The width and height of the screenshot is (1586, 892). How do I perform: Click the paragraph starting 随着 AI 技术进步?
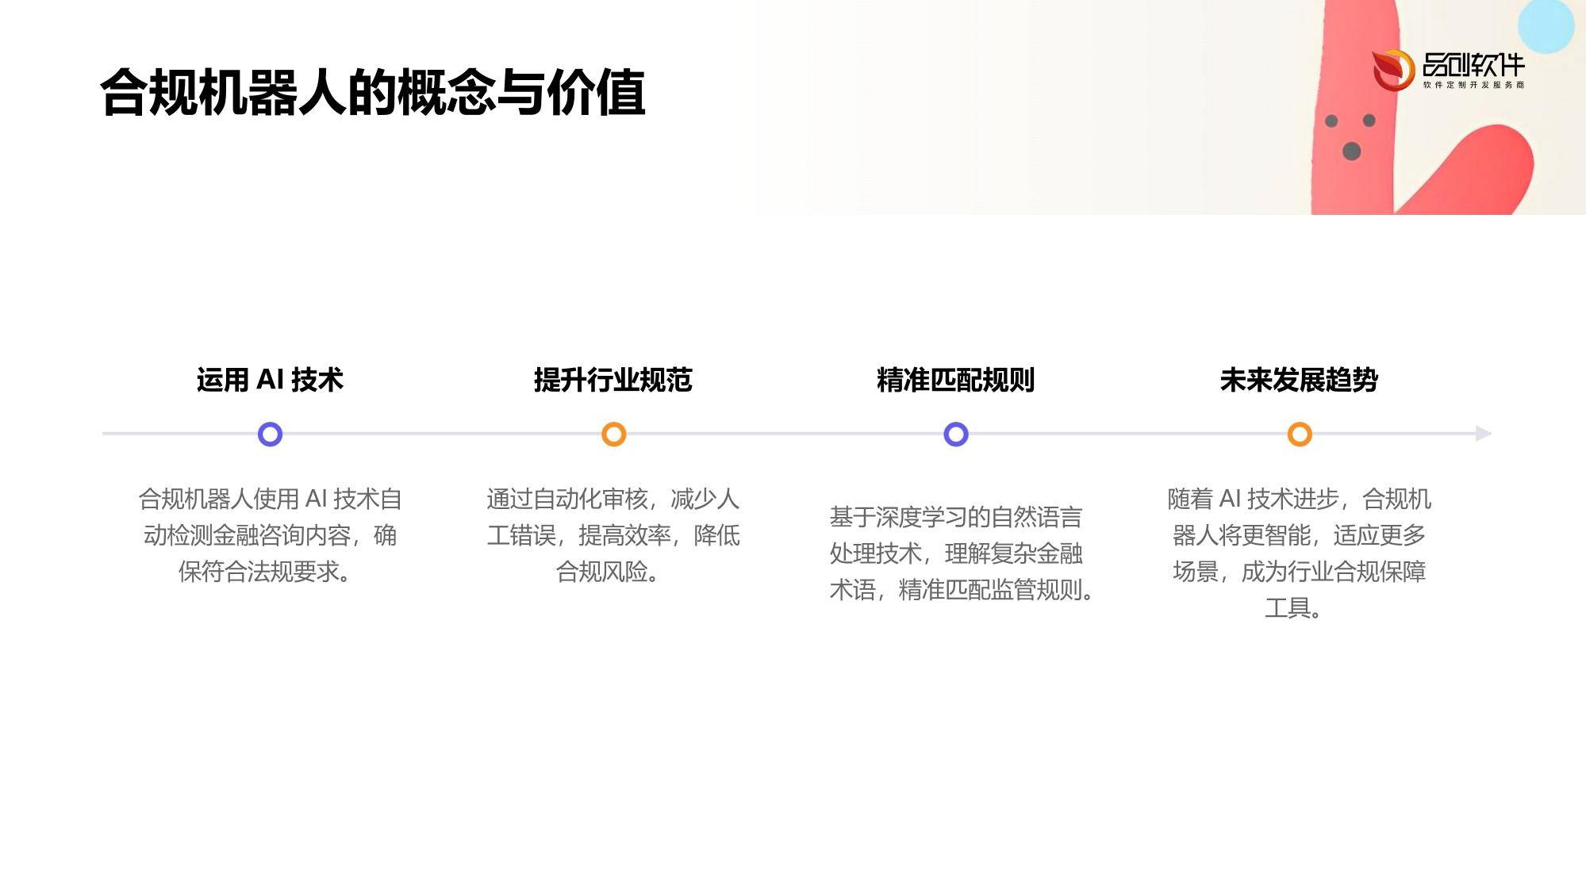tap(1299, 553)
